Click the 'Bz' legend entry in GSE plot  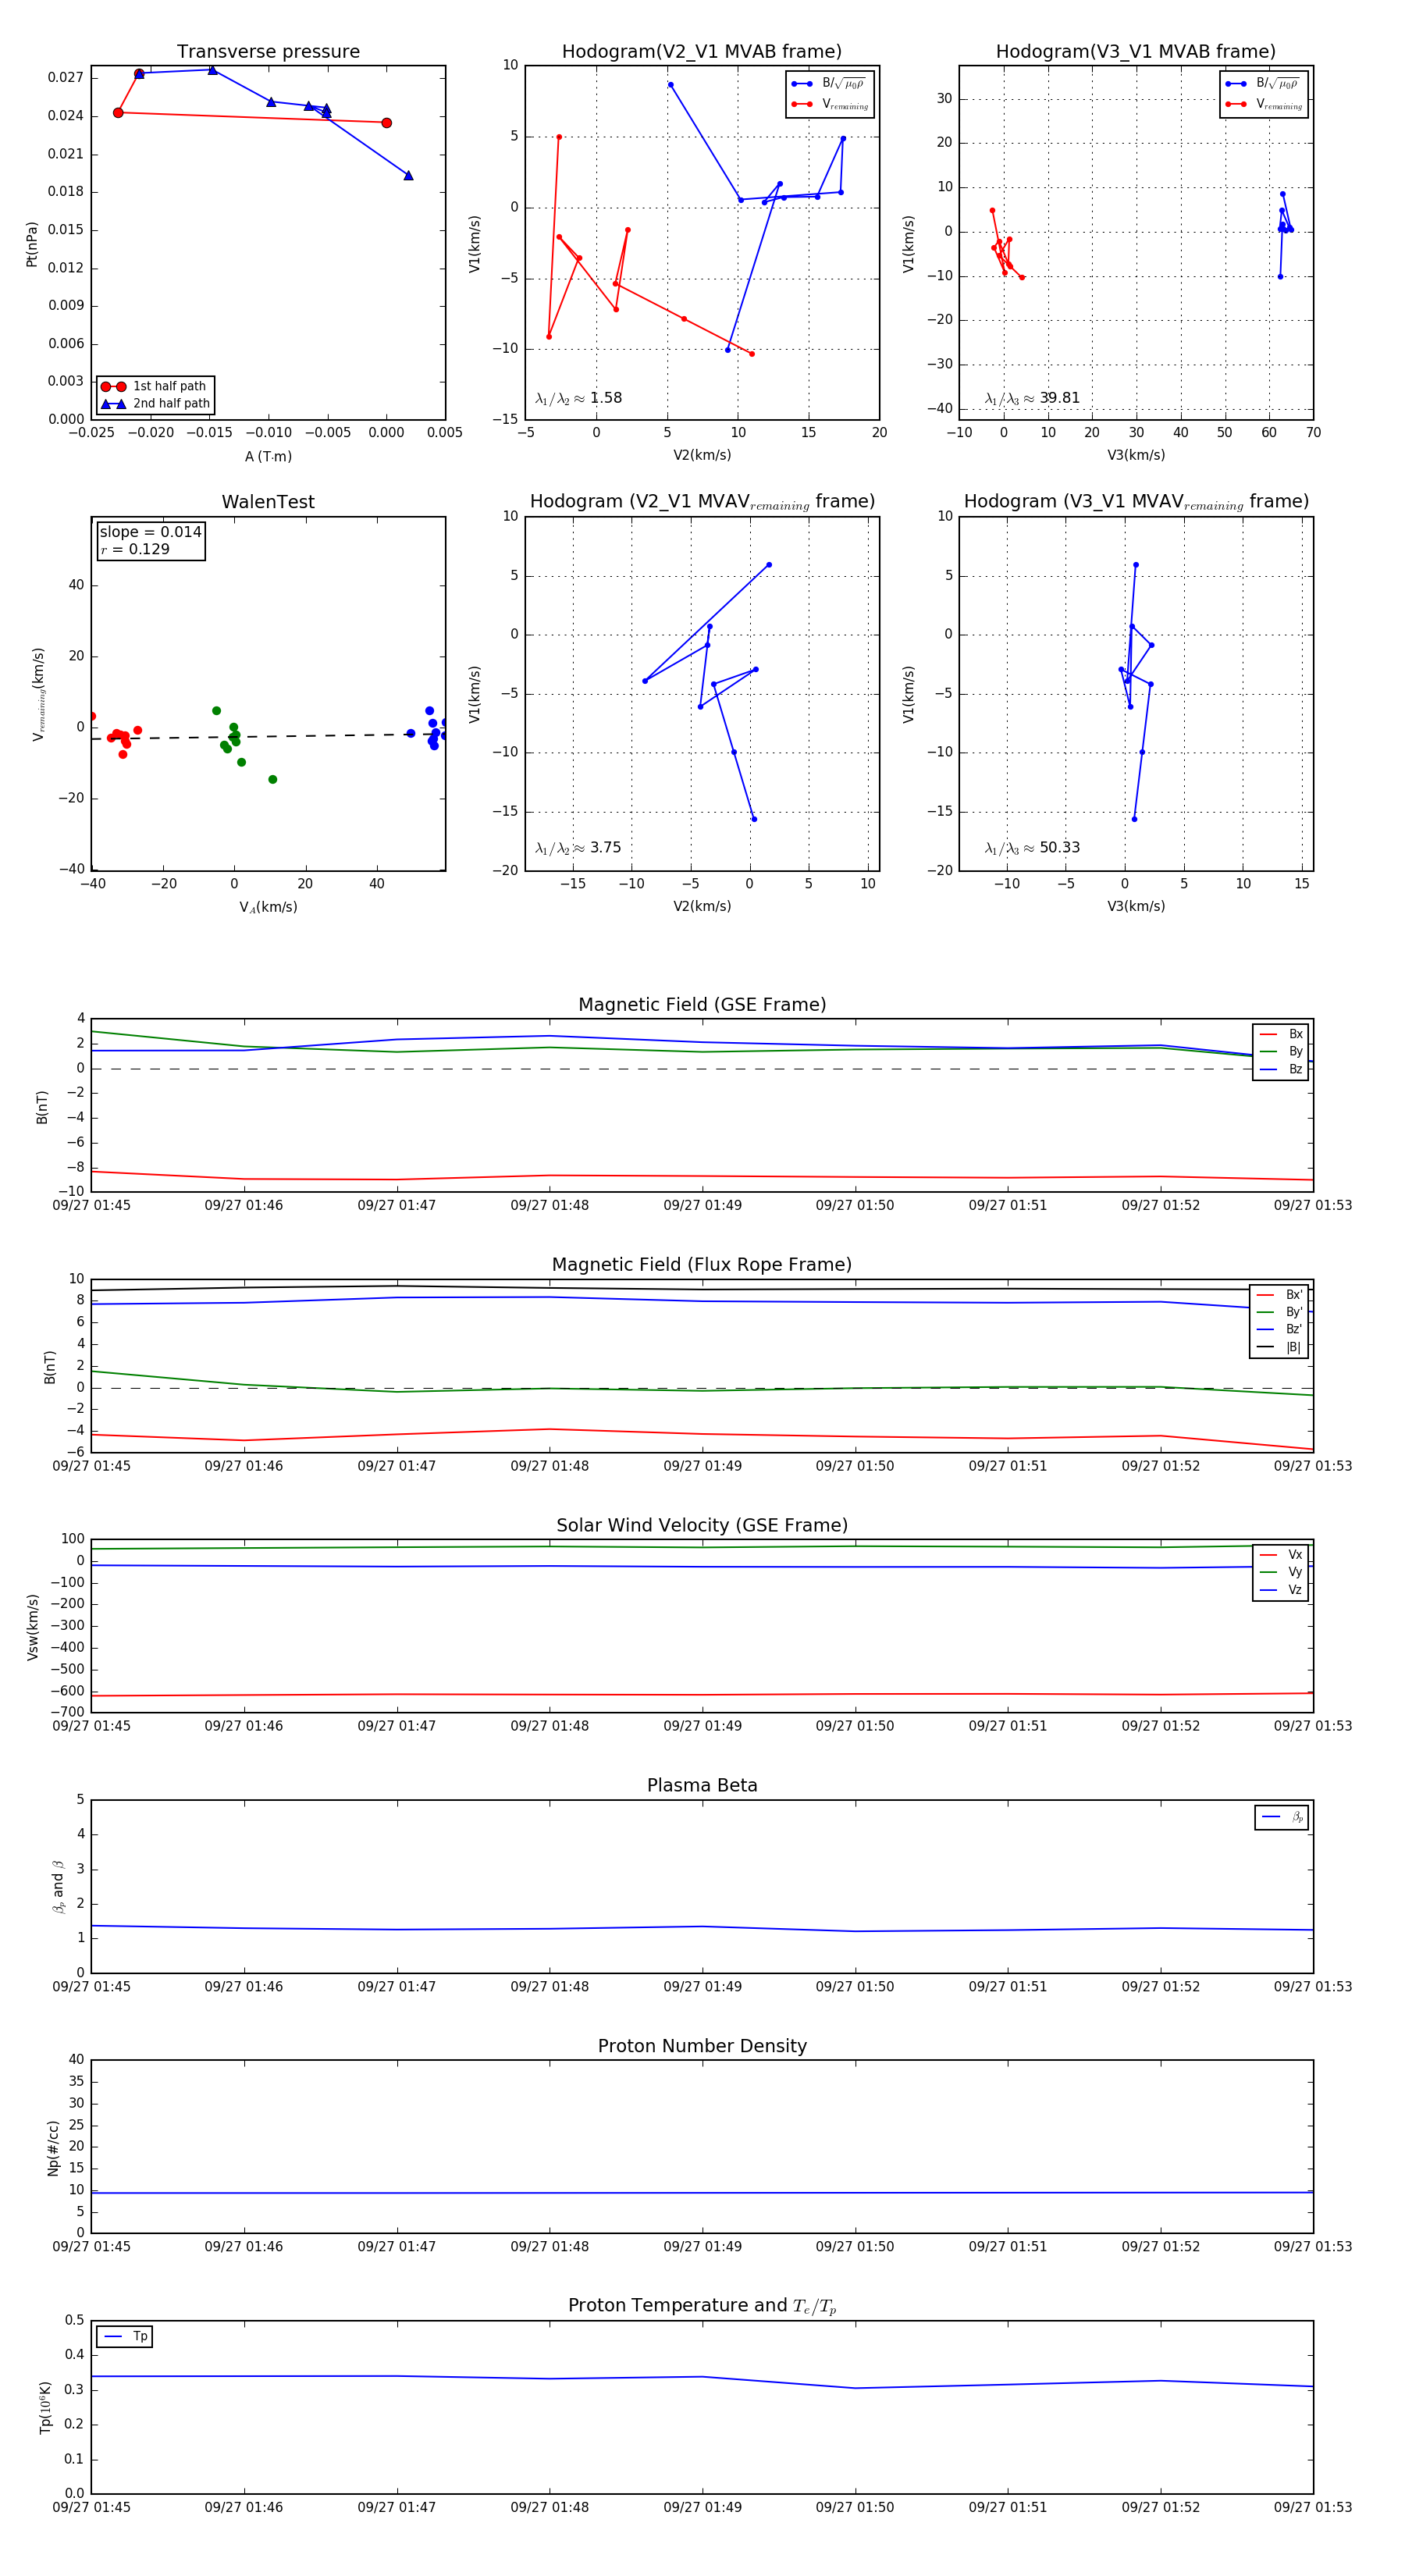pos(1281,1070)
